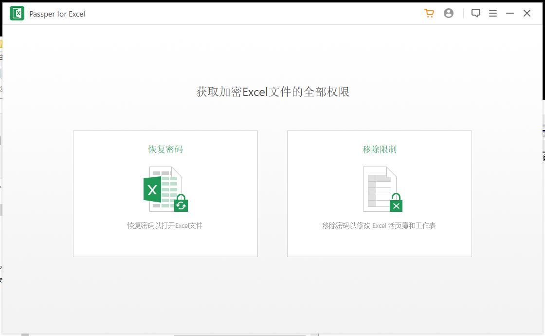Open the user account profile icon
The width and height of the screenshot is (545, 336).
coord(449,13)
